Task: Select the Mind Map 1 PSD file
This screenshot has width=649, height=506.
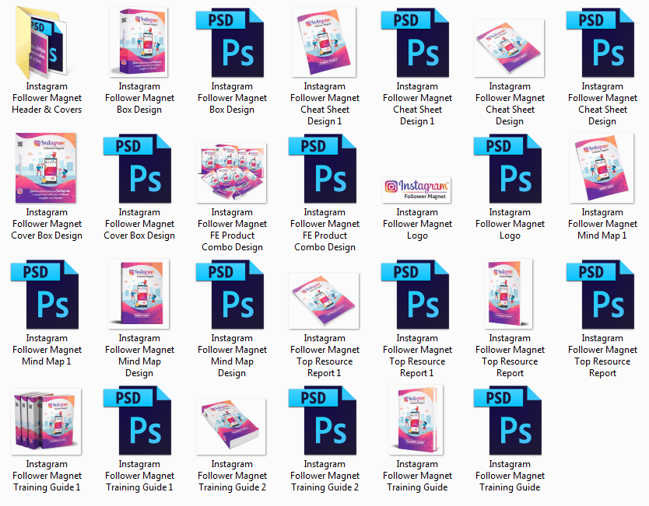Action: 45,295
